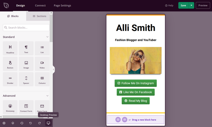The image size is (212, 127).
Task: Open the Page Settings tab
Action: [62, 5]
